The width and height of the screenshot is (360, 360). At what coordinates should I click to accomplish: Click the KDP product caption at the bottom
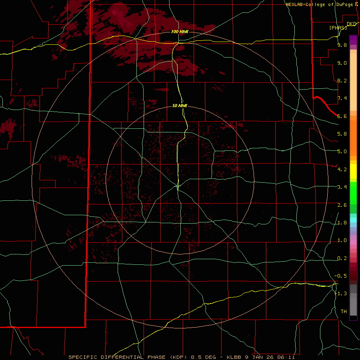[x=181, y=357]
